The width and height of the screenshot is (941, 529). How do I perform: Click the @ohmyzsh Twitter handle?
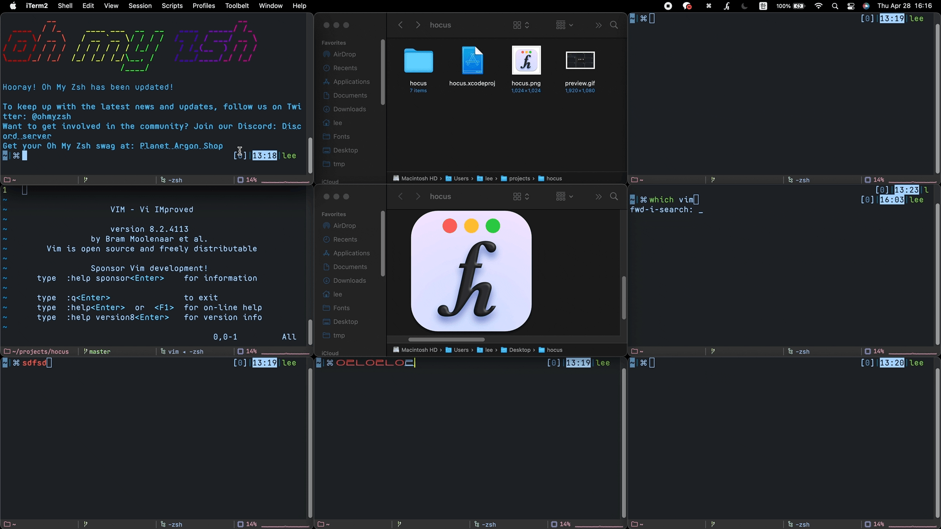(51, 117)
